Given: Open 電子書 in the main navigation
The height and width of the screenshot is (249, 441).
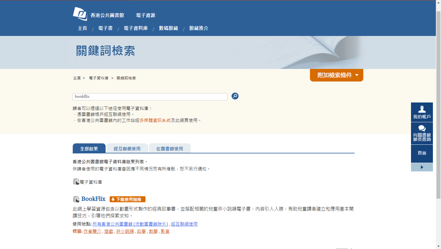Looking at the screenshot, I should pos(106,28).
